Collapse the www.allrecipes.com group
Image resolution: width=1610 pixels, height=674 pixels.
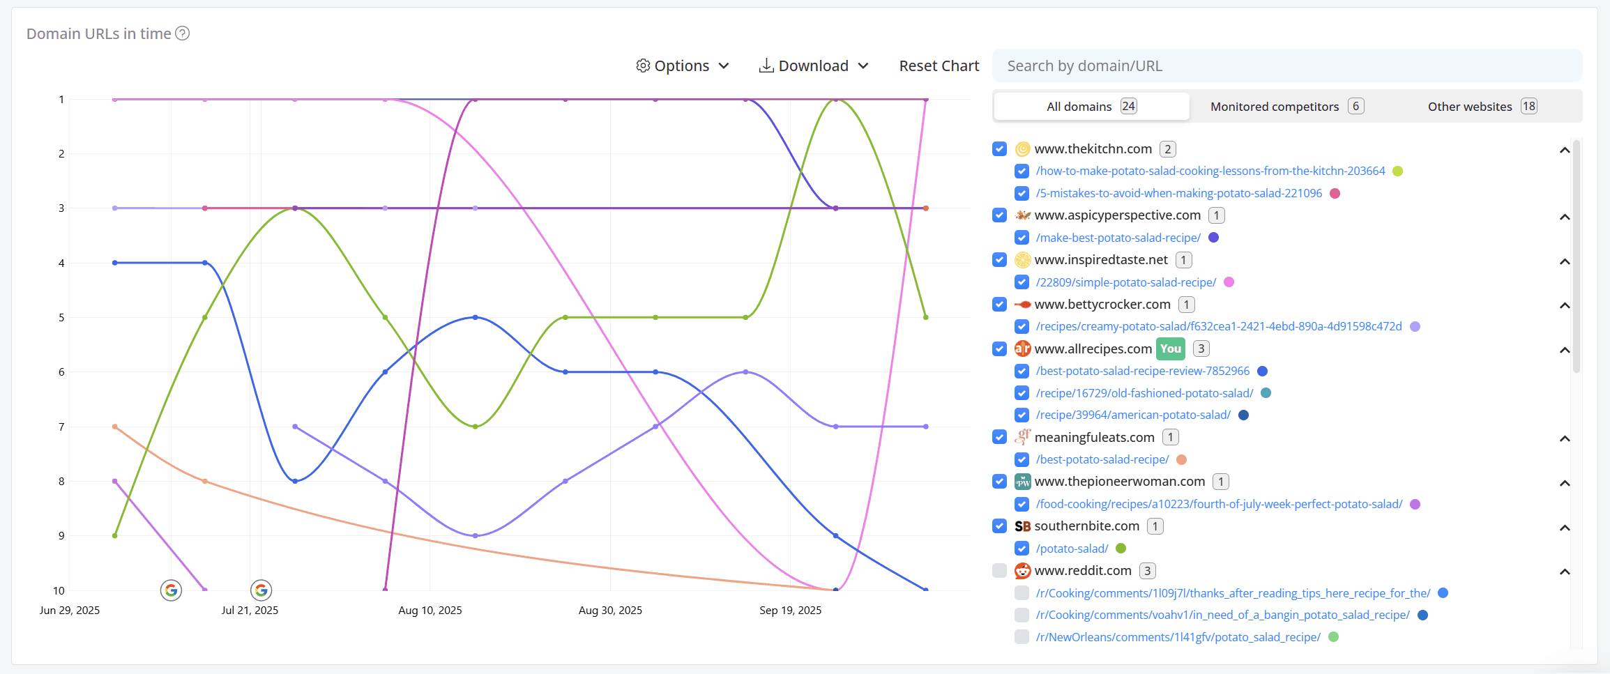click(1565, 350)
